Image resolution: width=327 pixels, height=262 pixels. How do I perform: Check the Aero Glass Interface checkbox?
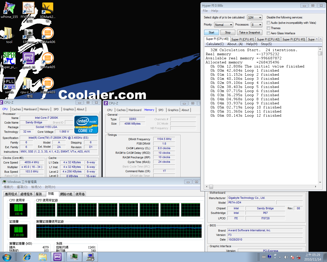coord(268,33)
